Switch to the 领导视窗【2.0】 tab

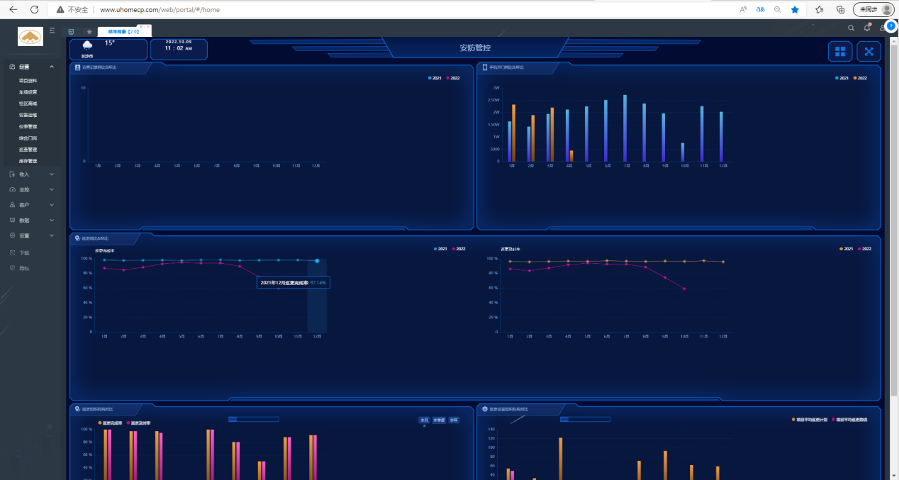click(x=123, y=31)
